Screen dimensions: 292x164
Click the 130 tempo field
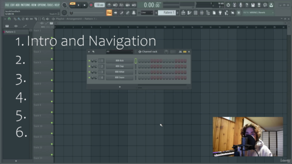pyautogui.click(x=99, y=5)
